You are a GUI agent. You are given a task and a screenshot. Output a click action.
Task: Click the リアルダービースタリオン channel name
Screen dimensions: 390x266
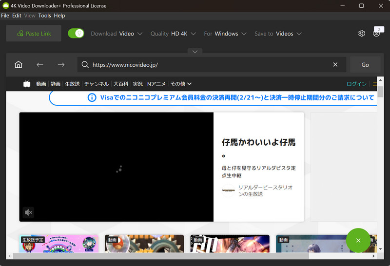click(265, 190)
